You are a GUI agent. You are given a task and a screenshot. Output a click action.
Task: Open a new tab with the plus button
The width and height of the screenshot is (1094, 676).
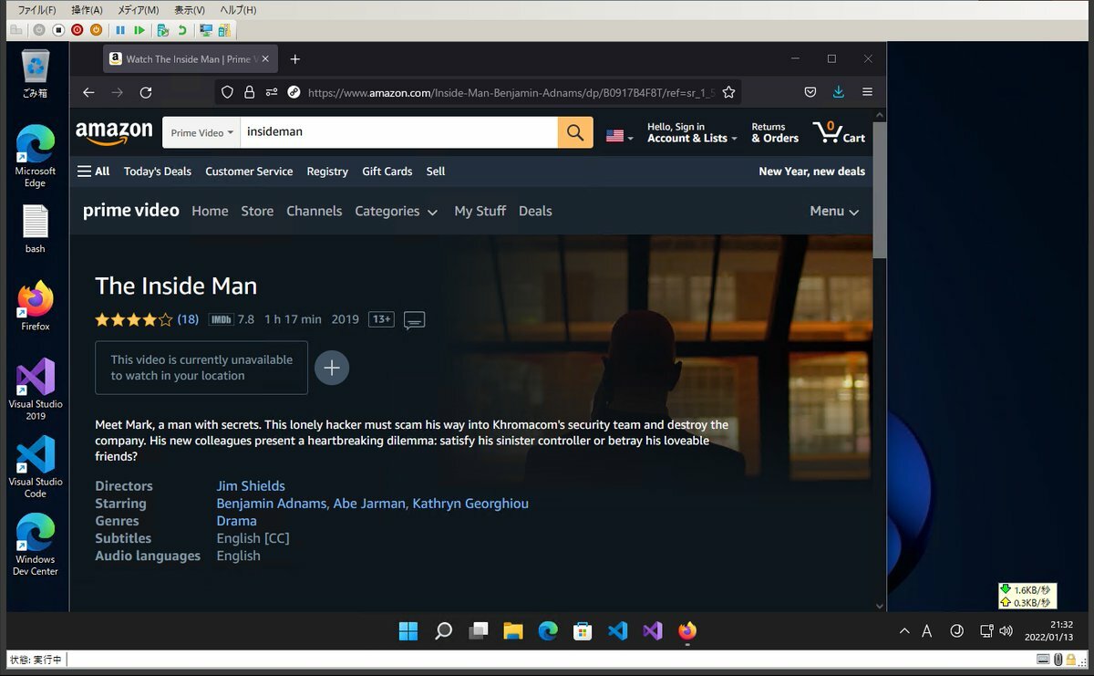click(x=294, y=59)
